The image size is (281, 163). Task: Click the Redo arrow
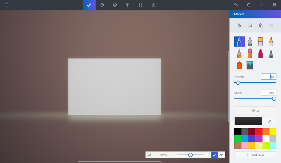coord(262,5)
